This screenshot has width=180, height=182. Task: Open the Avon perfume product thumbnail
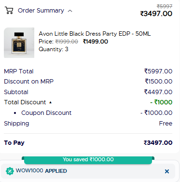pyautogui.click(x=19, y=42)
